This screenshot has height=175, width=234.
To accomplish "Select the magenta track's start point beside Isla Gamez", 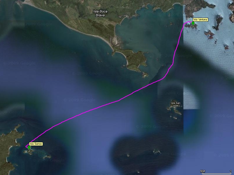I will (26, 147).
